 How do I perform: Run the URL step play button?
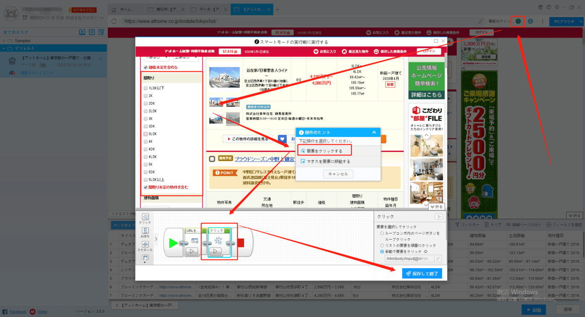tap(191, 251)
